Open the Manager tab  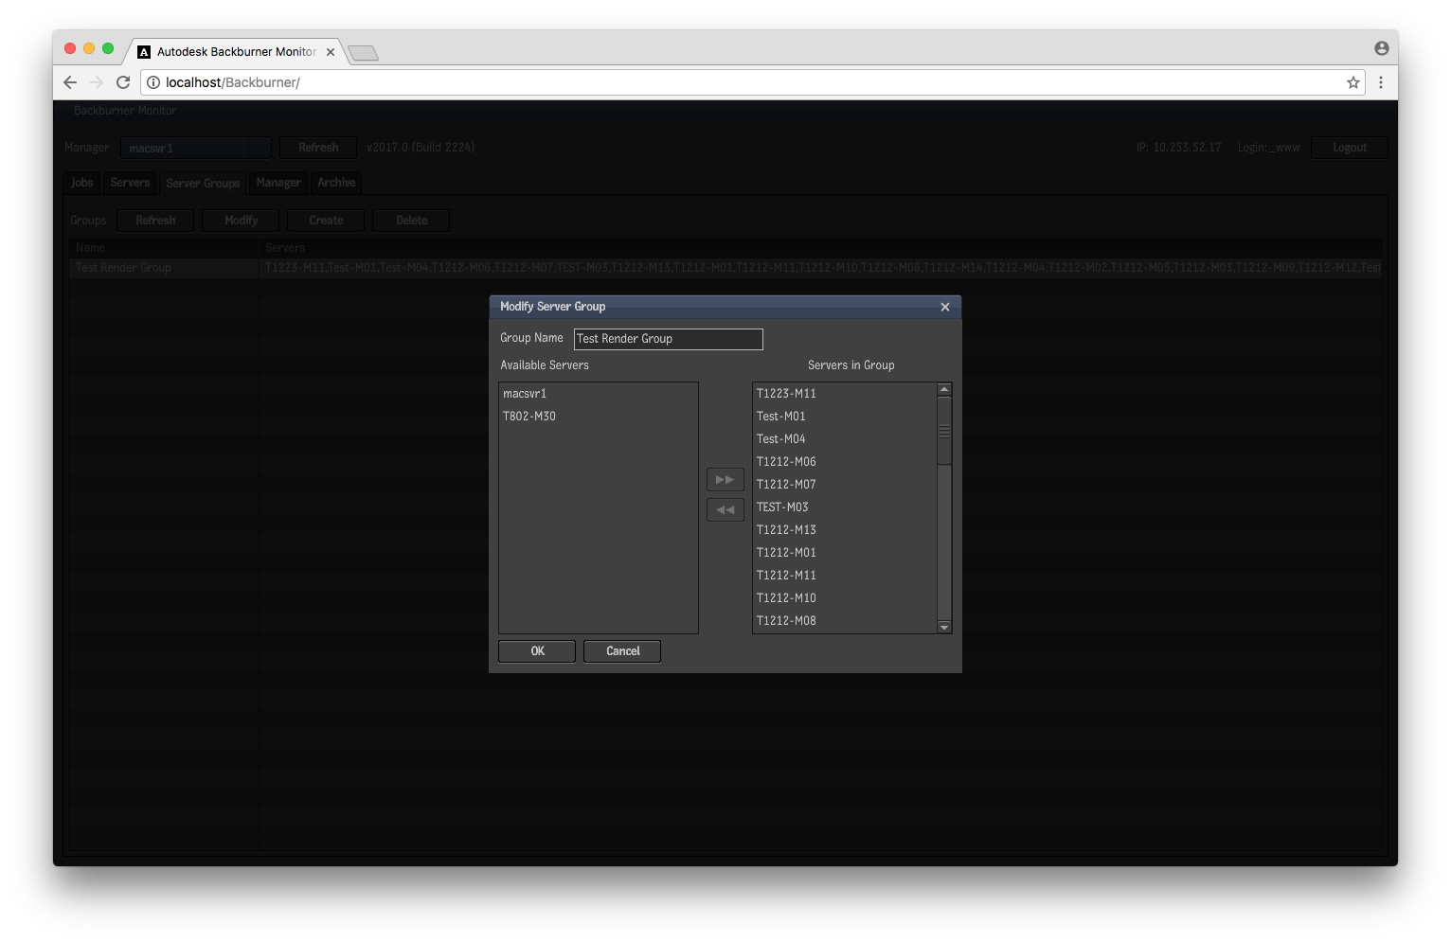[278, 183]
